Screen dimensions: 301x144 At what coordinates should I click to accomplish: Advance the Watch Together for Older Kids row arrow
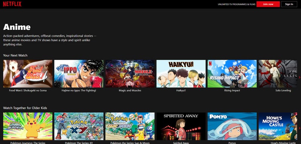(299, 128)
